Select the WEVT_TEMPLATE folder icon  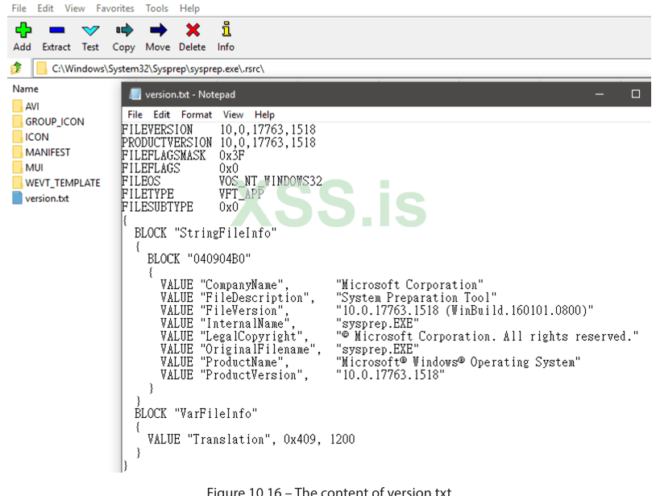[x=18, y=183]
